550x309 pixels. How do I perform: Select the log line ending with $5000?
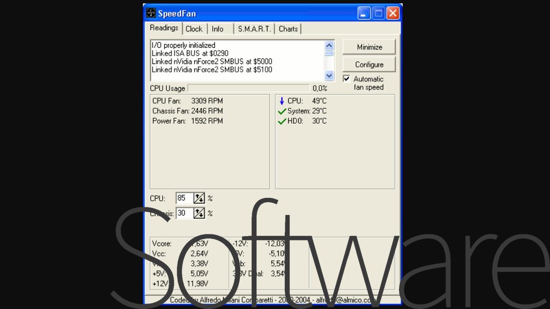pos(212,61)
